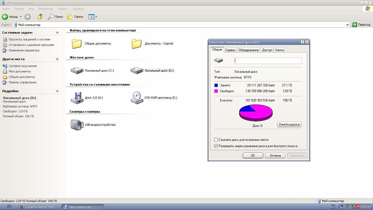Enable Сжимать диск для экономии места checkbox
Image resolution: width=373 pixels, height=210 pixels.
point(216,140)
